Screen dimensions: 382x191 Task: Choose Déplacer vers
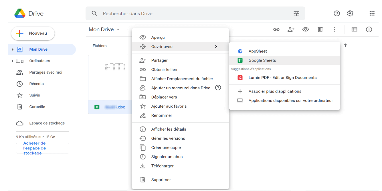181,97
